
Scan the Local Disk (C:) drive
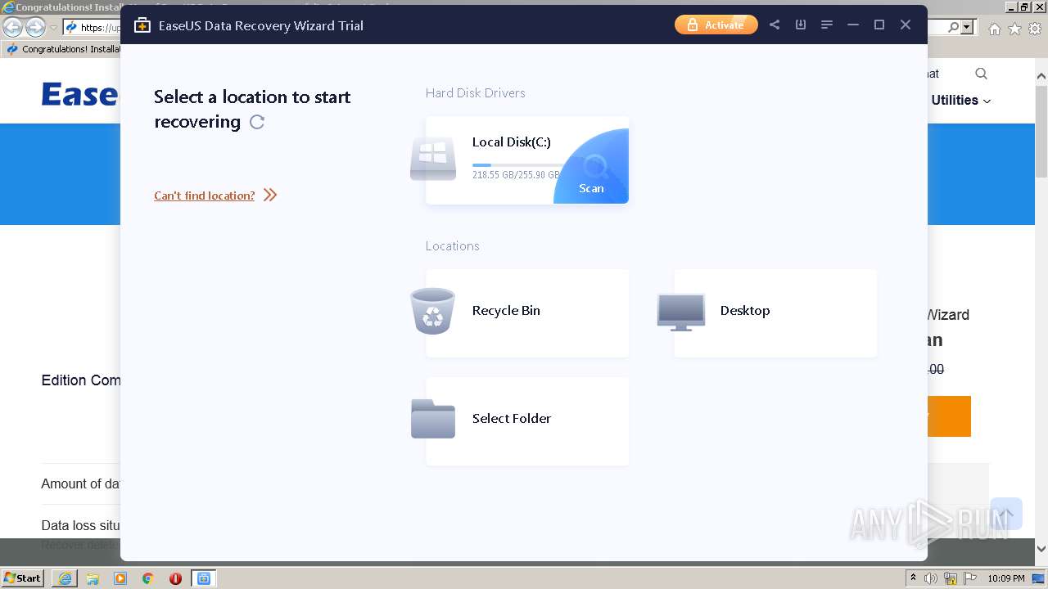[592, 167]
